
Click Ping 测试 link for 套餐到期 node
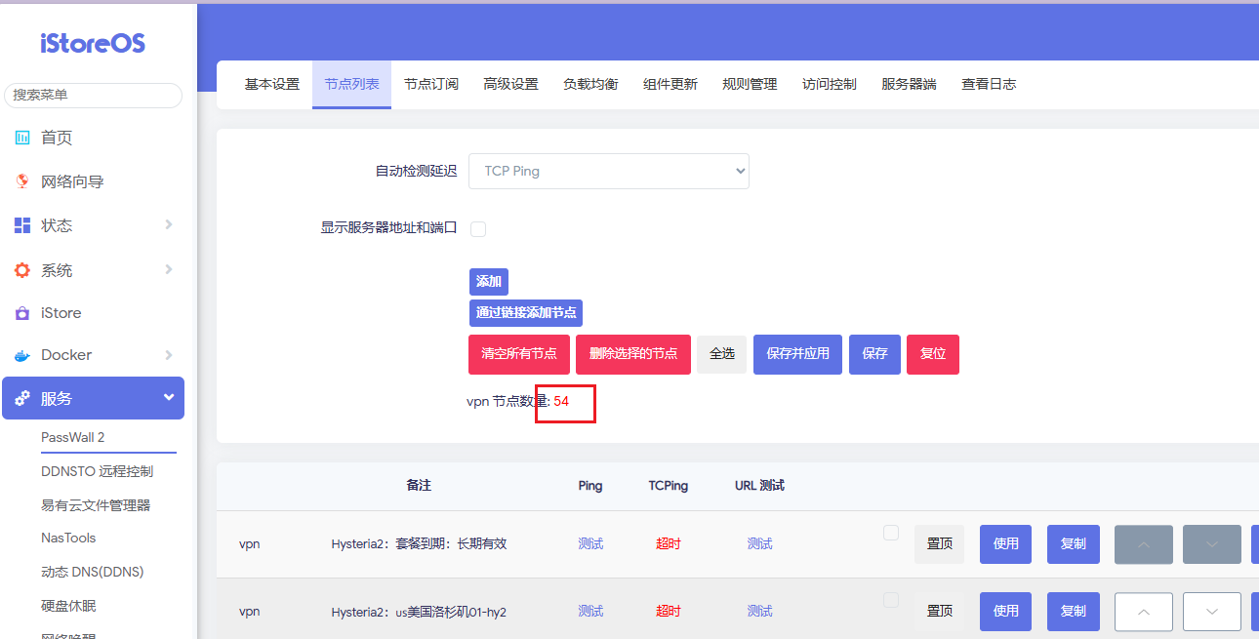(590, 544)
